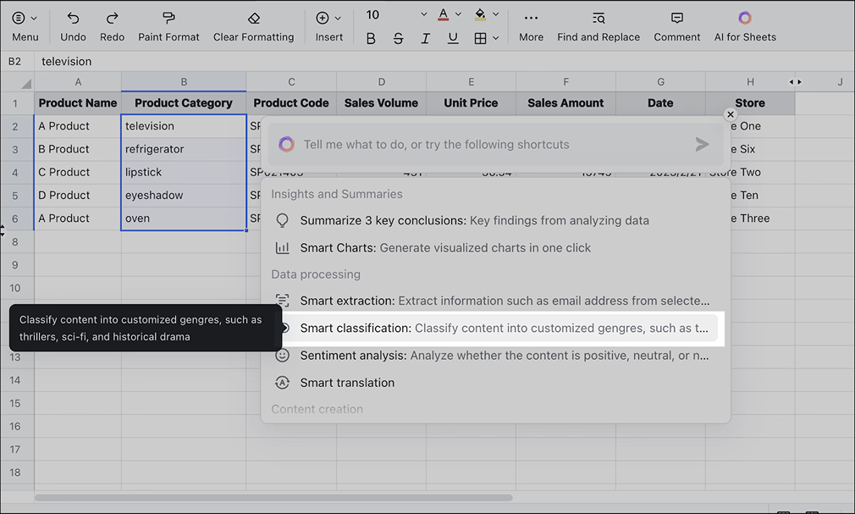Image resolution: width=855 pixels, height=514 pixels.
Task: Click the Redo arrow icon
Action: (112, 18)
